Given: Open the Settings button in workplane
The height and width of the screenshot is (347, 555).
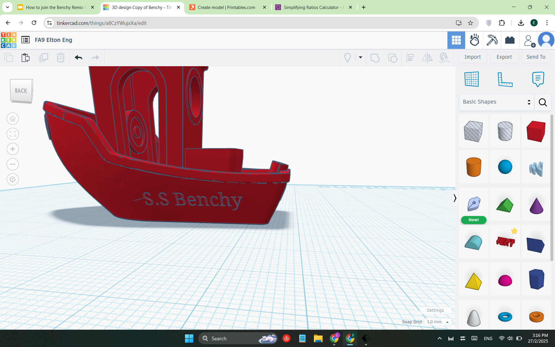Looking at the screenshot, I should [x=435, y=310].
